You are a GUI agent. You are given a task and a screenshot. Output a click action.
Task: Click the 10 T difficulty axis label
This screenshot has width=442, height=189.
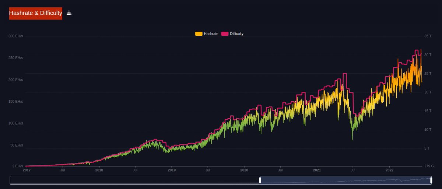(428, 129)
